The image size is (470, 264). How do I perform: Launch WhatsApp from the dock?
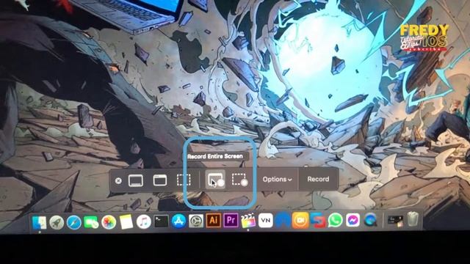(336, 221)
